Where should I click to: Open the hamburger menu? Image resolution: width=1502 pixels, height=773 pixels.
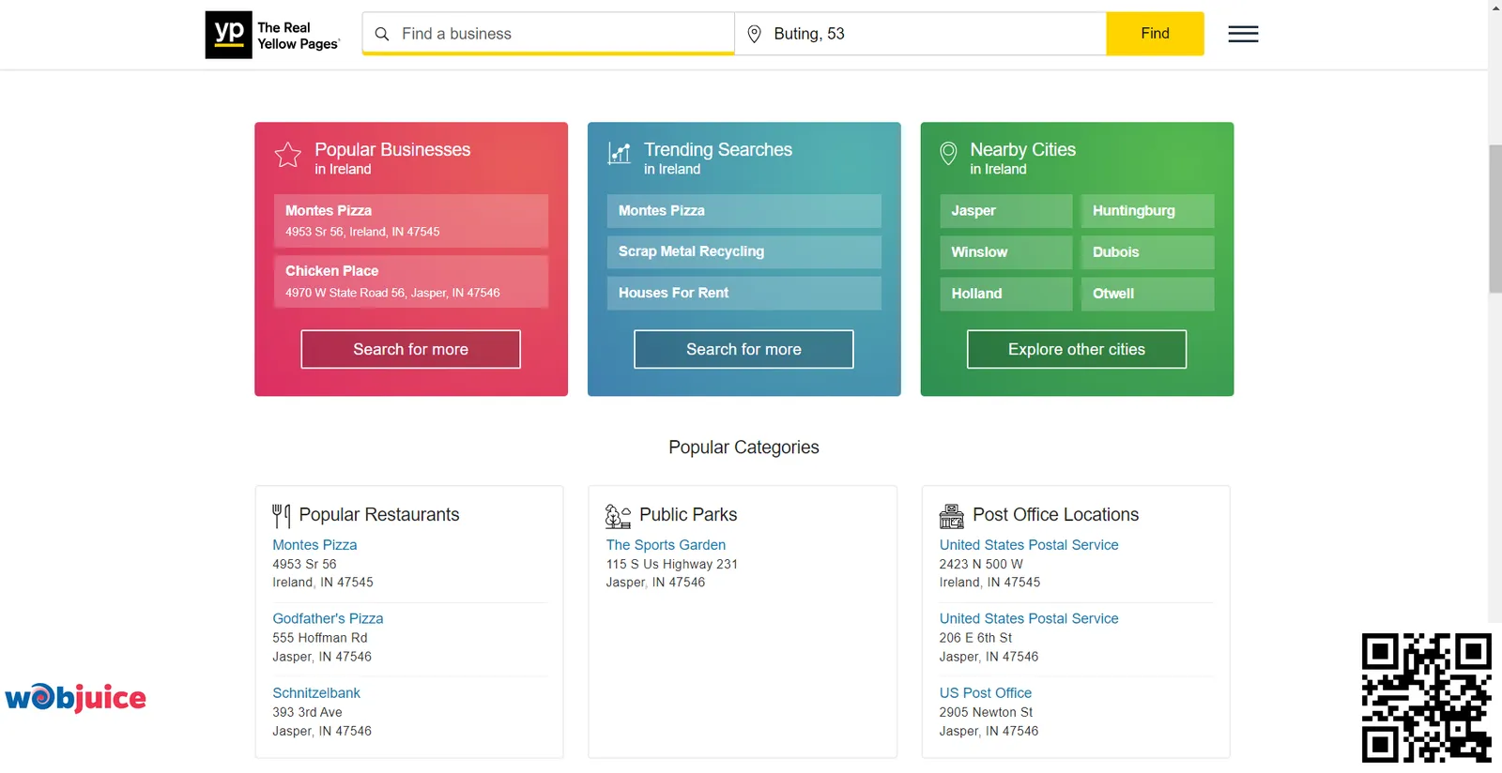[1243, 34]
